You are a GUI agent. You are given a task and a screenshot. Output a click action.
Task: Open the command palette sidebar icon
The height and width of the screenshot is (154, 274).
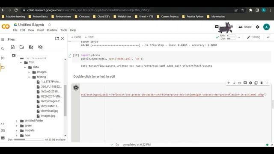(x=3, y=130)
